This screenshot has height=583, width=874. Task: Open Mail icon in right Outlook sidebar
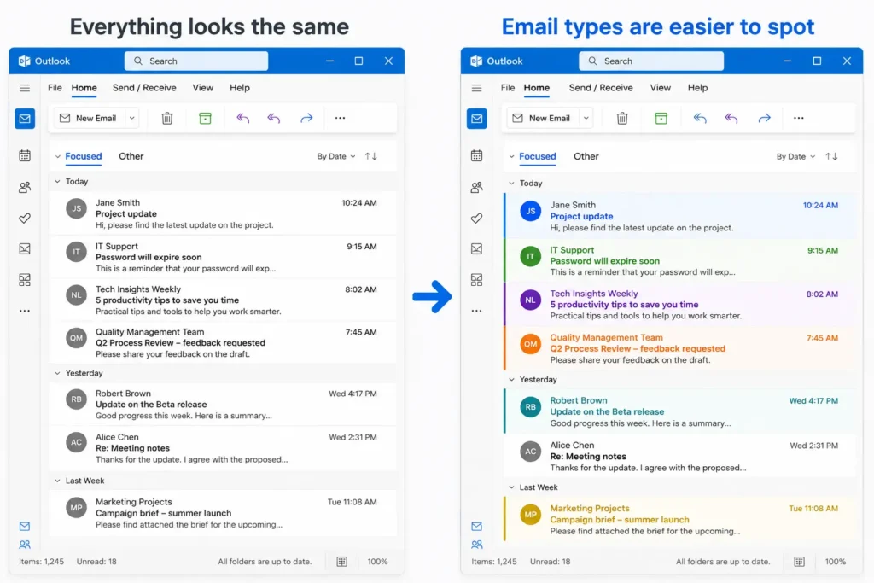pyautogui.click(x=476, y=118)
